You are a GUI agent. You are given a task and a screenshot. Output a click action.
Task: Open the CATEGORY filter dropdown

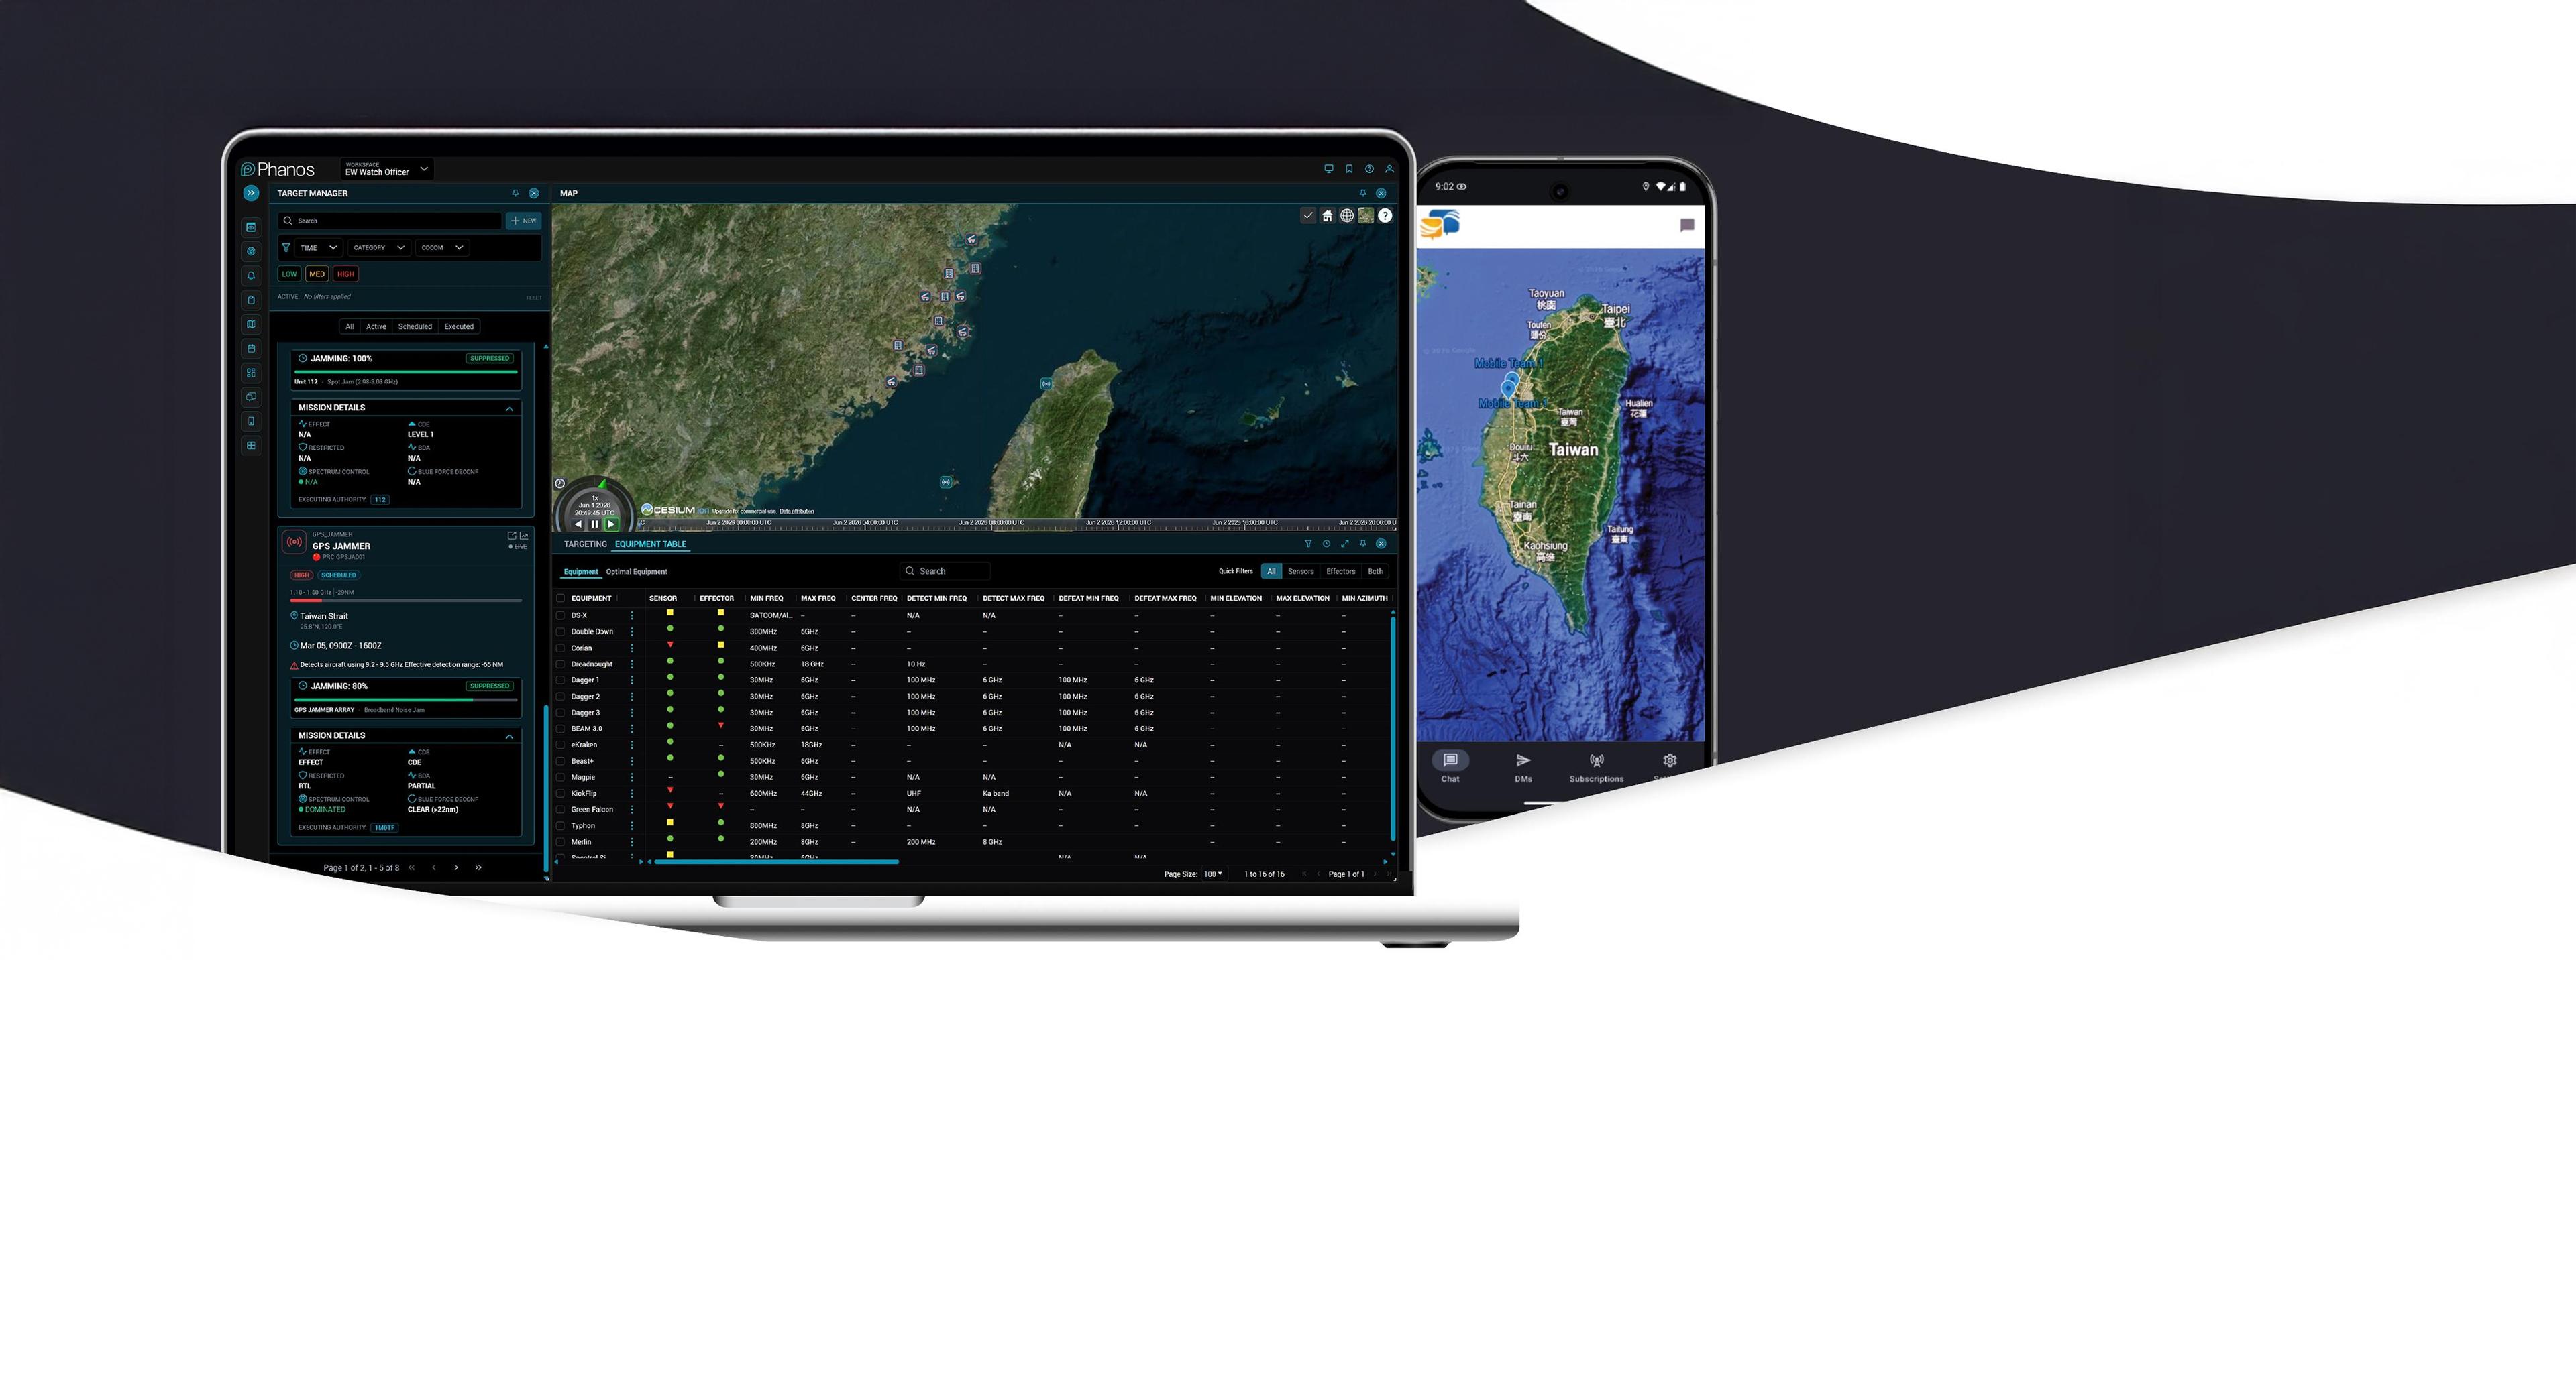pos(379,248)
